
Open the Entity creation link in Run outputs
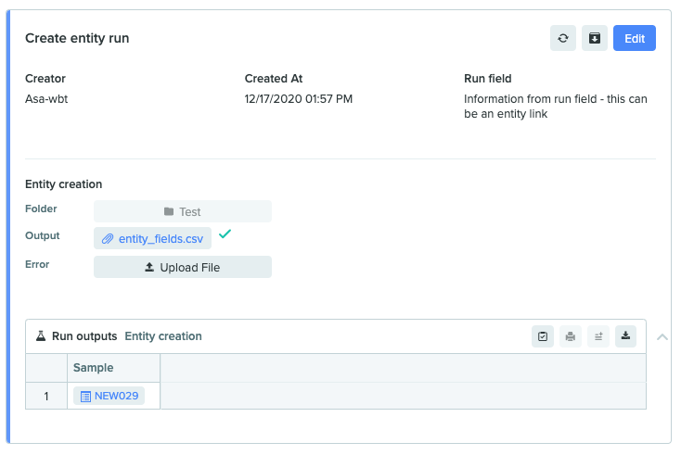point(163,336)
